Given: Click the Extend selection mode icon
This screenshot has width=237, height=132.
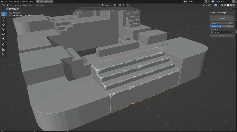Looking at the screenshot, I should pos(10,9).
